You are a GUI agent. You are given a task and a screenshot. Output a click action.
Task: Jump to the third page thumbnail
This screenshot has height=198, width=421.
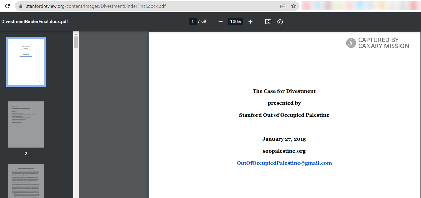[26, 181]
